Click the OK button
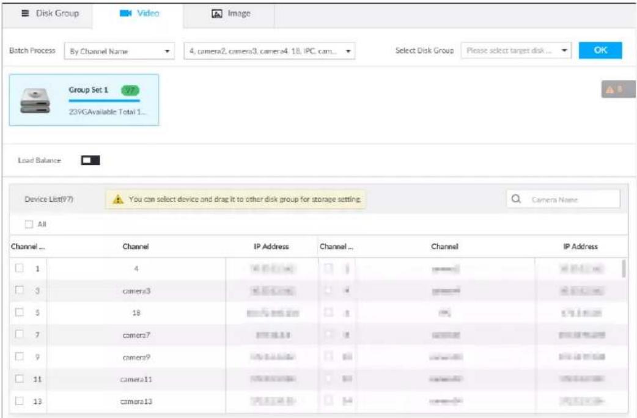 [x=600, y=50]
